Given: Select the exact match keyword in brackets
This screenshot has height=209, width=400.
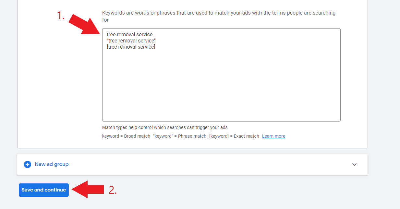Looking at the screenshot, I should coord(131,47).
